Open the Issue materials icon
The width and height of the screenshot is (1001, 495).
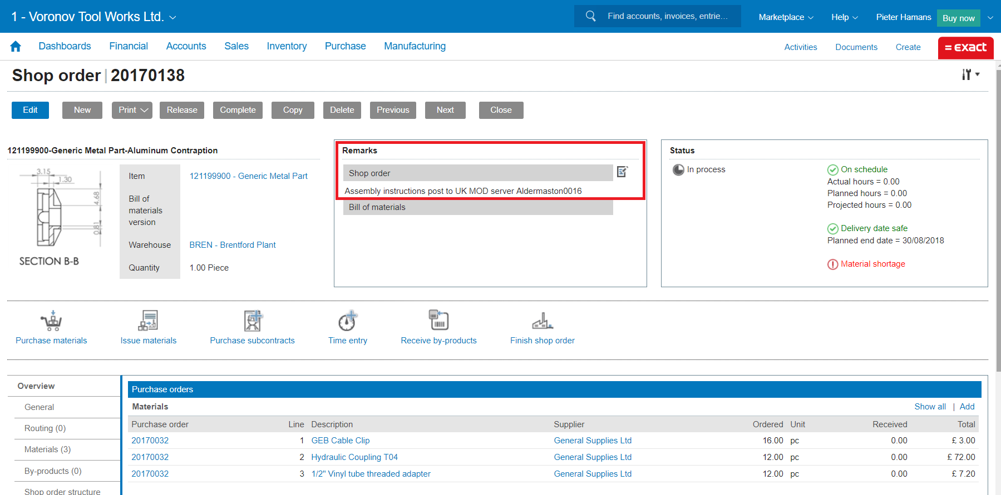pyautogui.click(x=148, y=321)
